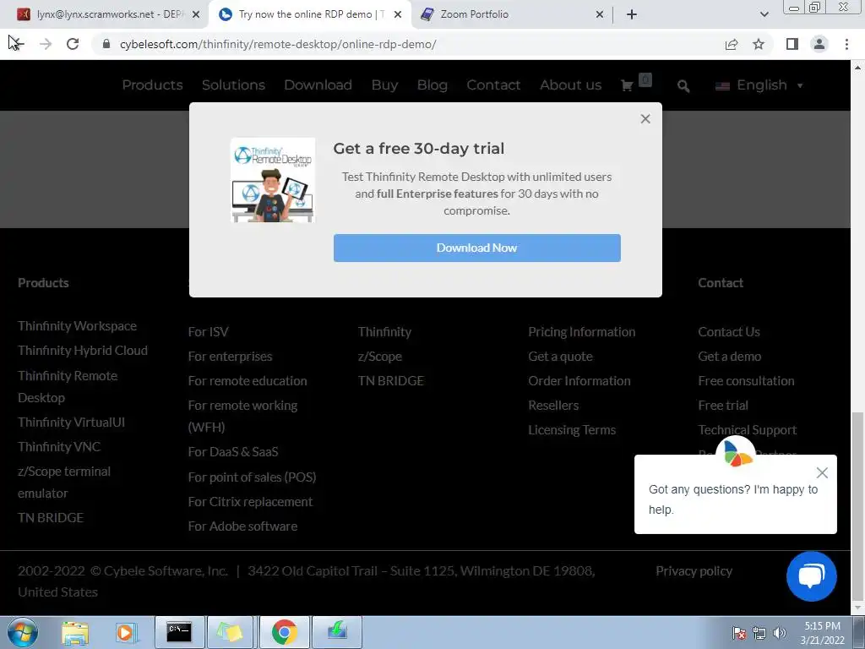Viewport: 865px width, 649px height.
Task: Dismiss the chat greeting popup
Action: (x=822, y=473)
